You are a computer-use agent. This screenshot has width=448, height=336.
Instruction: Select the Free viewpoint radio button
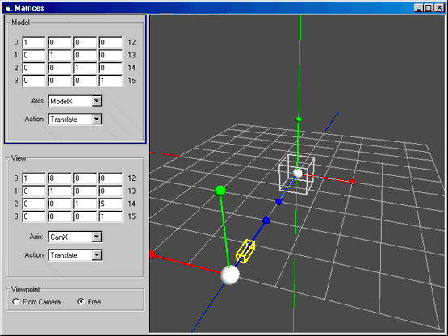coord(82,302)
